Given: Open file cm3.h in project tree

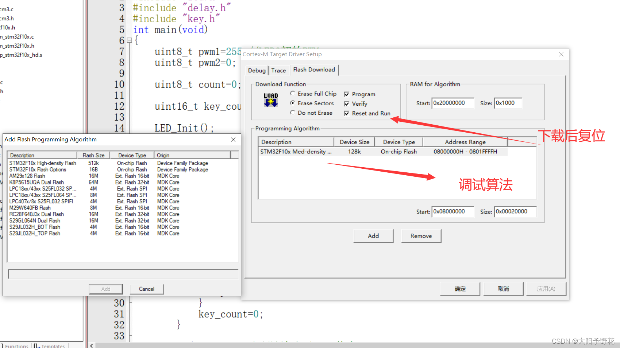Looking at the screenshot, I should click(x=7, y=19).
